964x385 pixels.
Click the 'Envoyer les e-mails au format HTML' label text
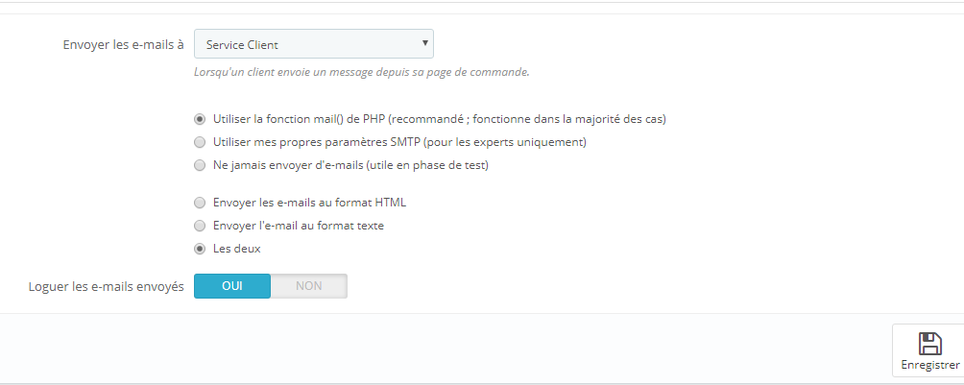(309, 203)
